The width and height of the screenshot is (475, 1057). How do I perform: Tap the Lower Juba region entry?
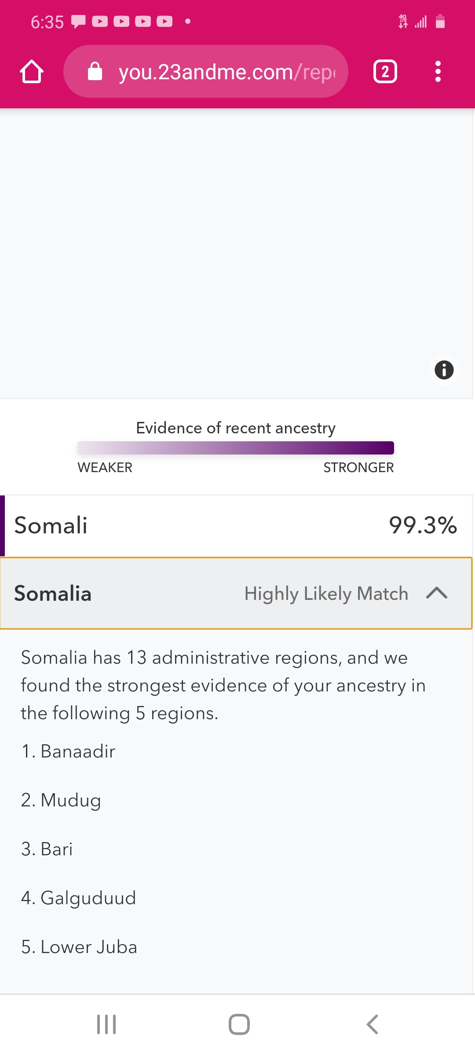(79, 947)
